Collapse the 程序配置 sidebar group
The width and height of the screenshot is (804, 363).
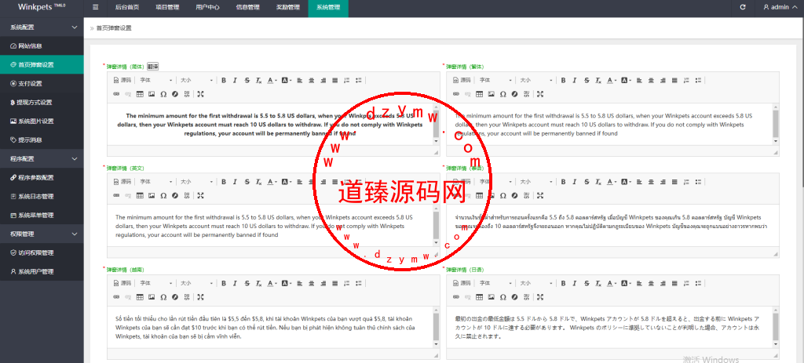click(42, 158)
